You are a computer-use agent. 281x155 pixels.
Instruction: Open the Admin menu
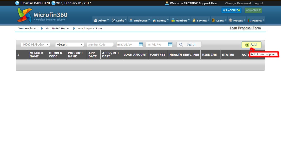tap(101, 20)
